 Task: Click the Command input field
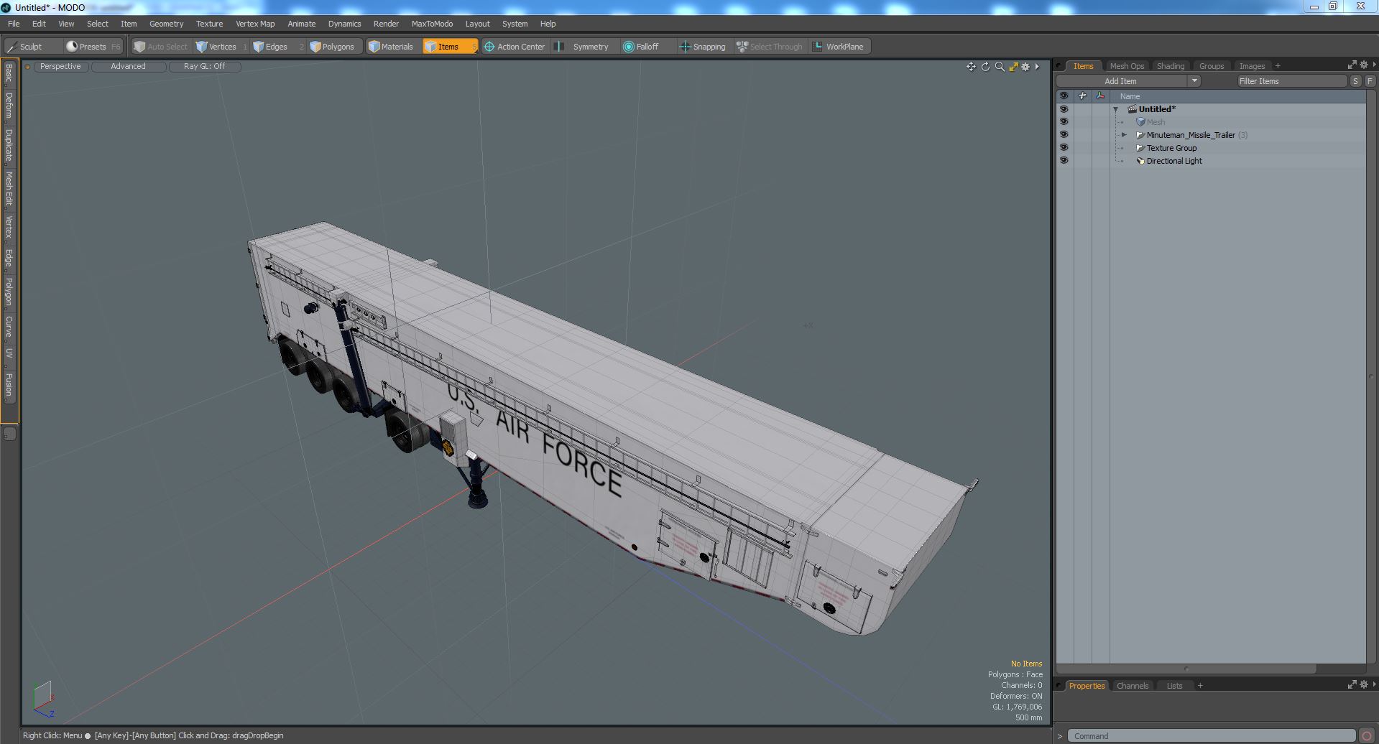tap(1212, 736)
